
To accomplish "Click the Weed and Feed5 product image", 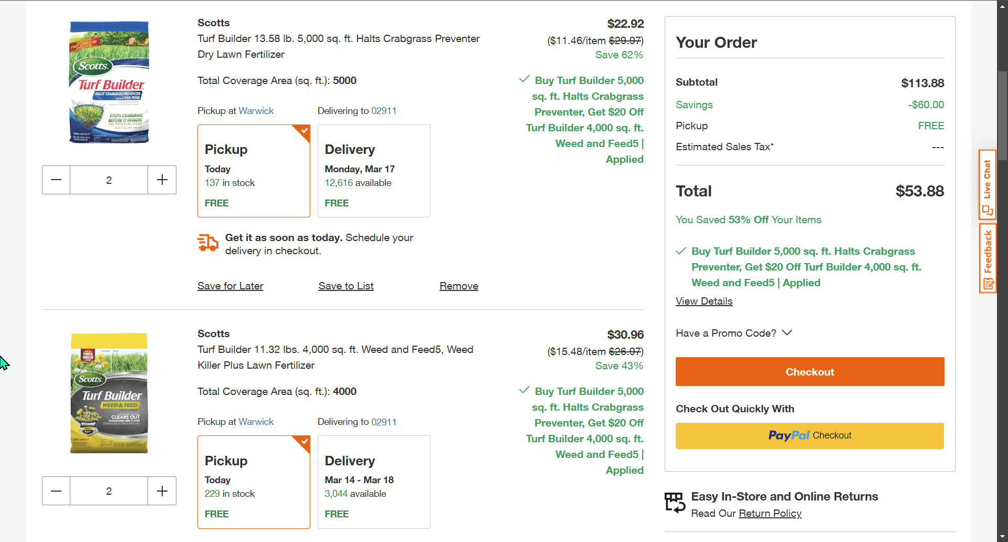I will pos(109,393).
